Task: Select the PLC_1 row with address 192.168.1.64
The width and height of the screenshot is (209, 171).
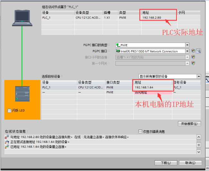Action: point(121,87)
